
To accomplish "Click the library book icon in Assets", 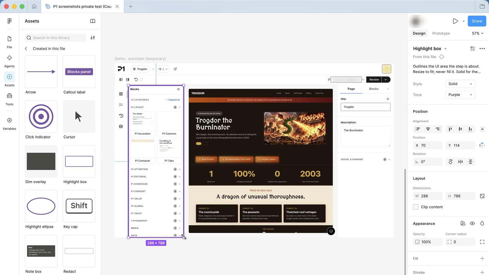I will tap(93, 21).
